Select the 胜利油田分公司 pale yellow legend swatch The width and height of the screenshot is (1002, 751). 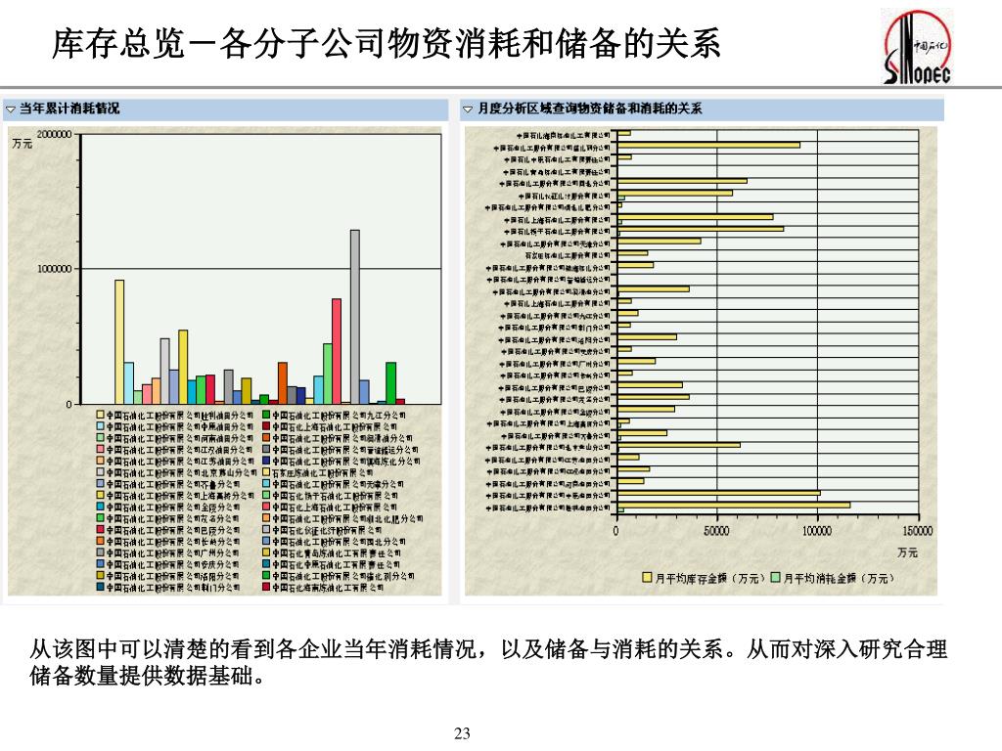101,415
